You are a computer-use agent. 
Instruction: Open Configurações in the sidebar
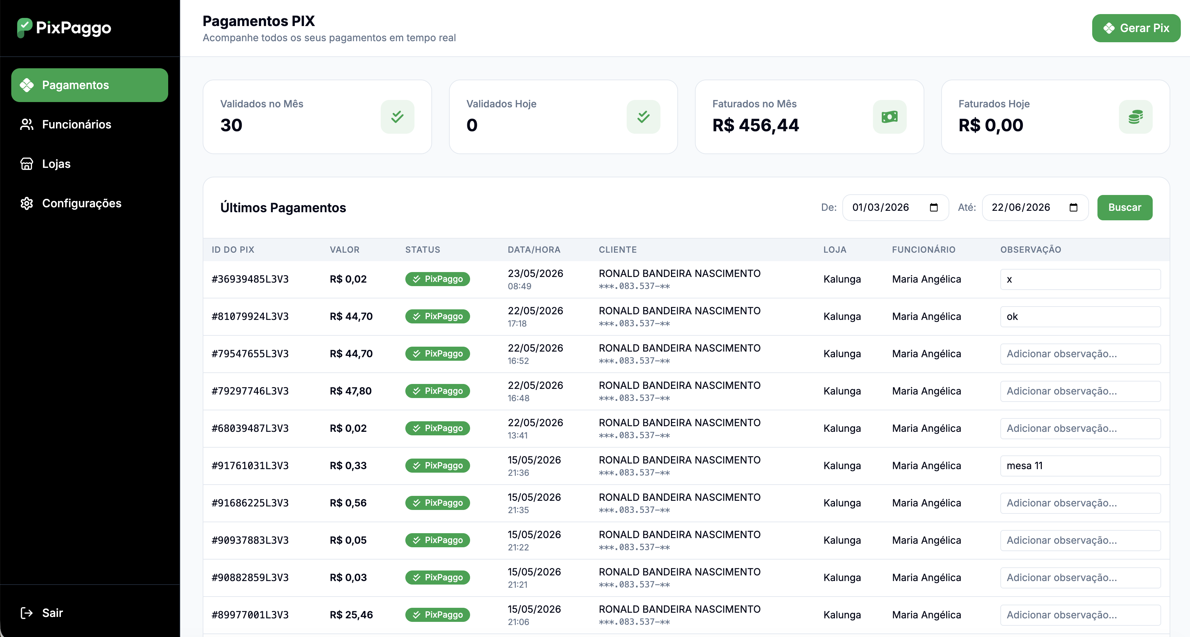click(x=90, y=203)
